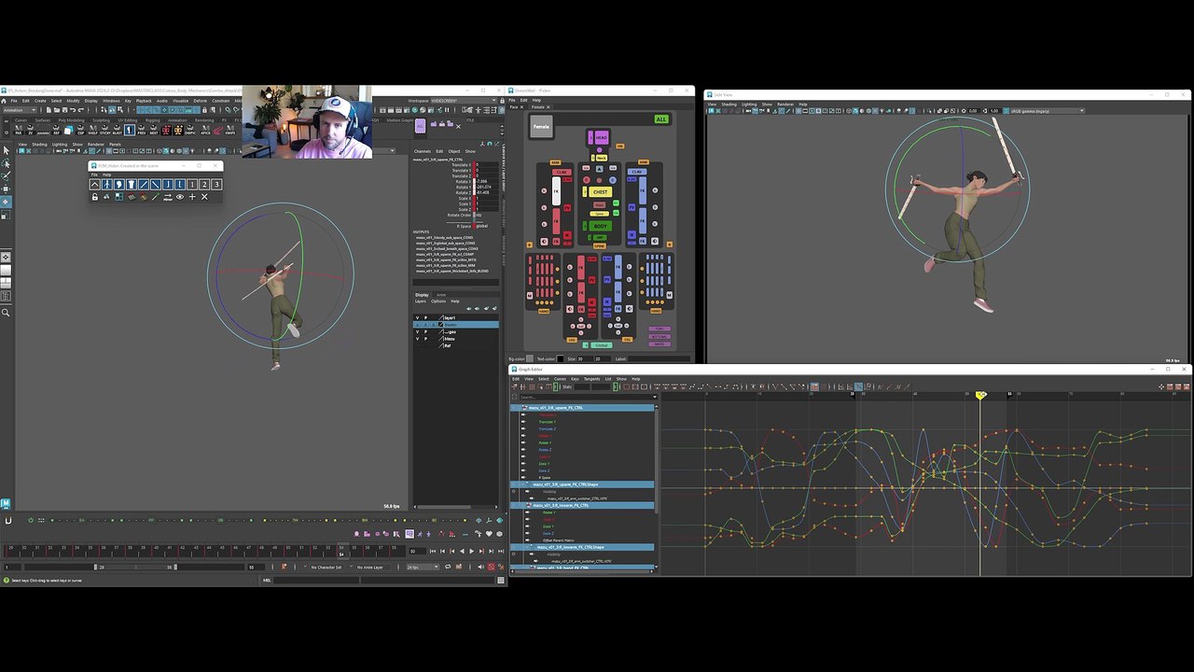Open the 24 fps frame rate dropdown

(x=421, y=567)
